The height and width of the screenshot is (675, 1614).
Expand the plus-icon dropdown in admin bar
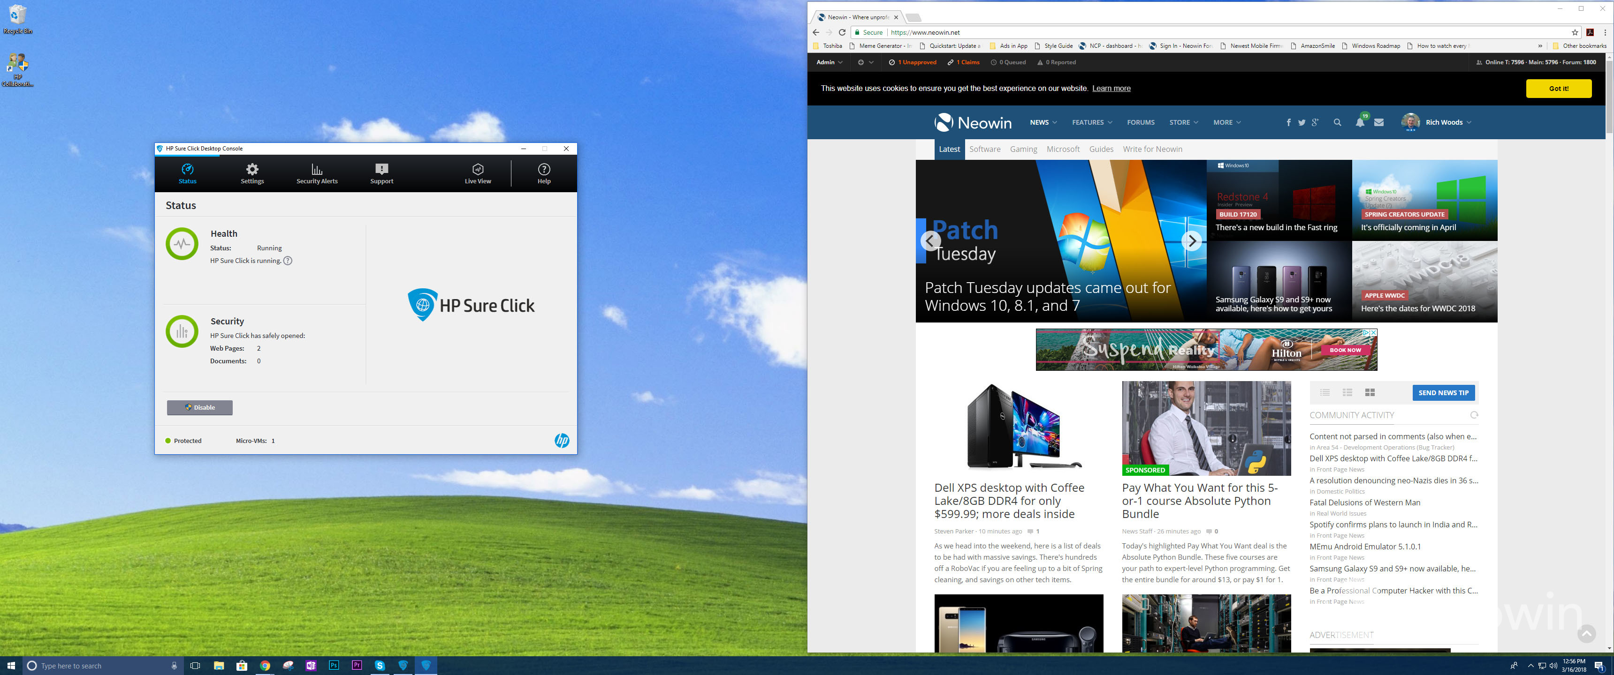865,62
